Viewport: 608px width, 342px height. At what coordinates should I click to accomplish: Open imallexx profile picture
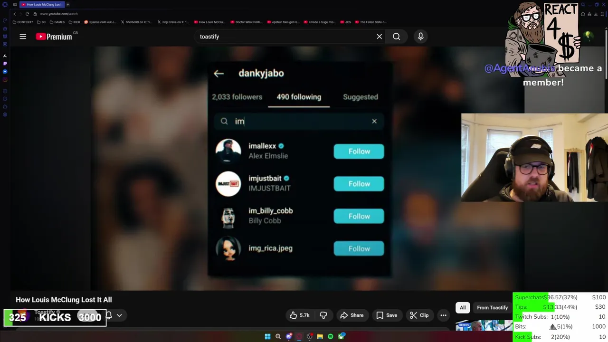[x=228, y=152]
